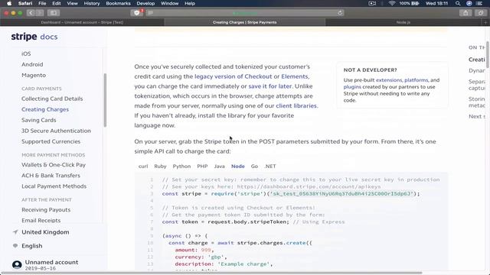This screenshot has height=275, width=490.
Task: Open the File menu
Action: click(x=42, y=3)
